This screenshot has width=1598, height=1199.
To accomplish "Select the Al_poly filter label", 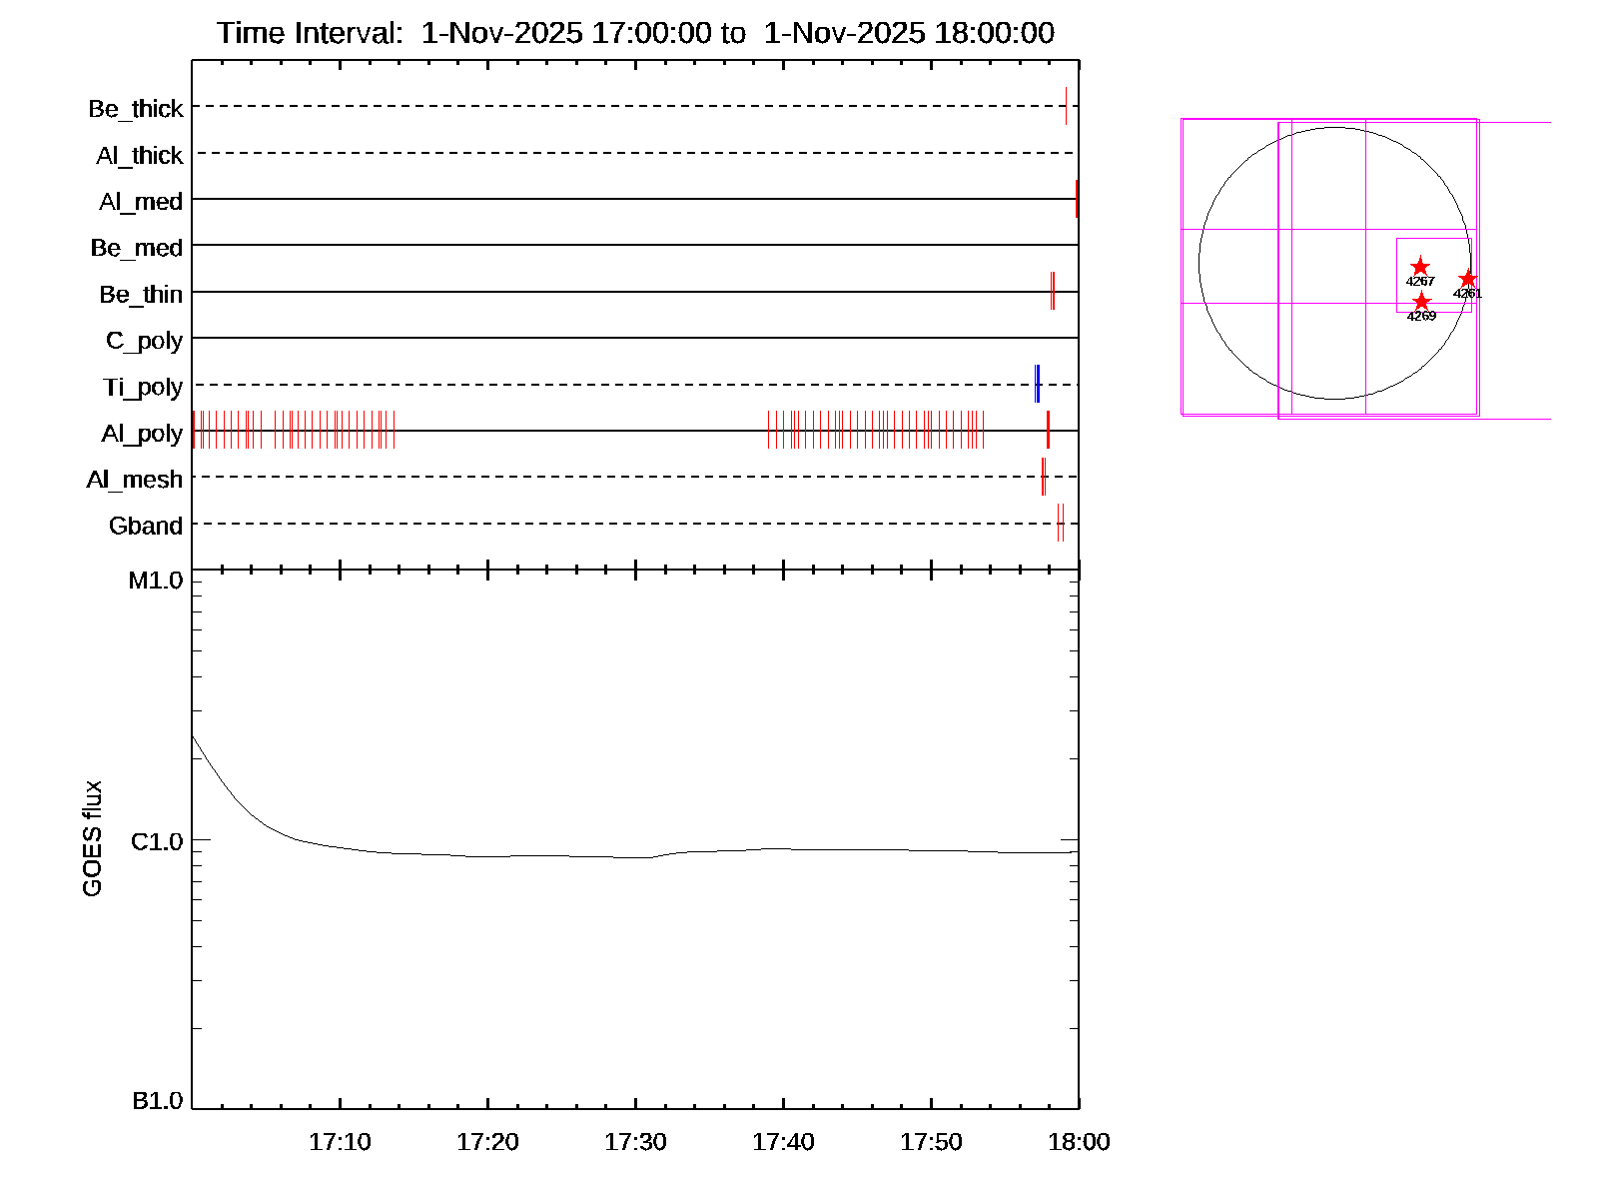I will pyautogui.click(x=142, y=434).
